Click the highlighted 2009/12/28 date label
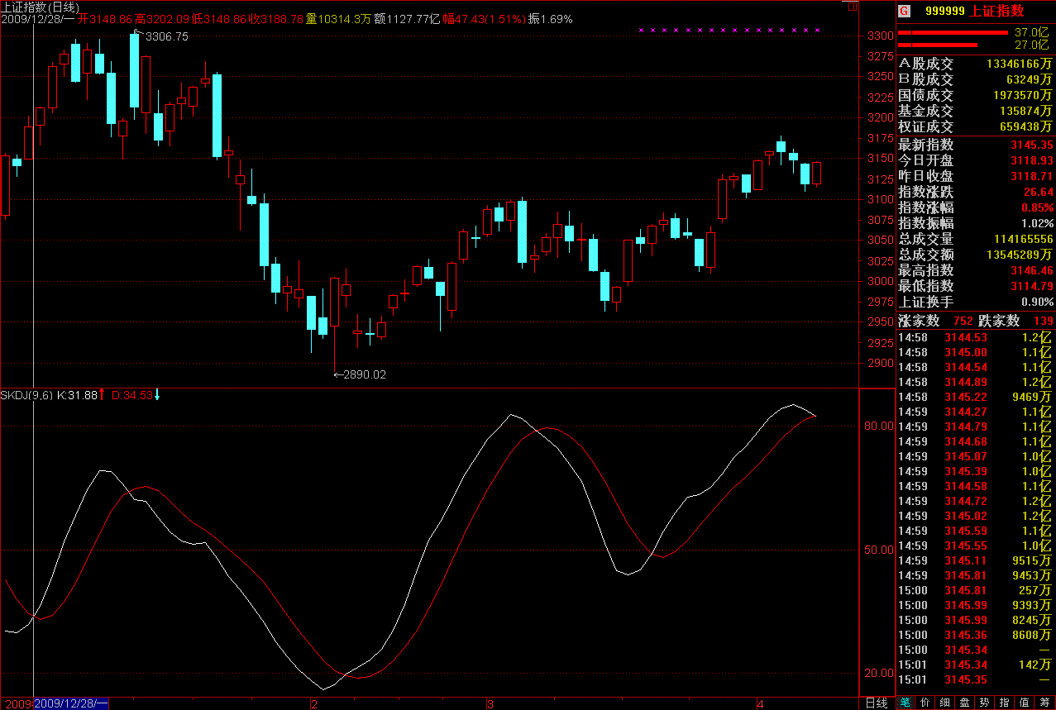This screenshot has height=710, width=1056. (71, 703)
